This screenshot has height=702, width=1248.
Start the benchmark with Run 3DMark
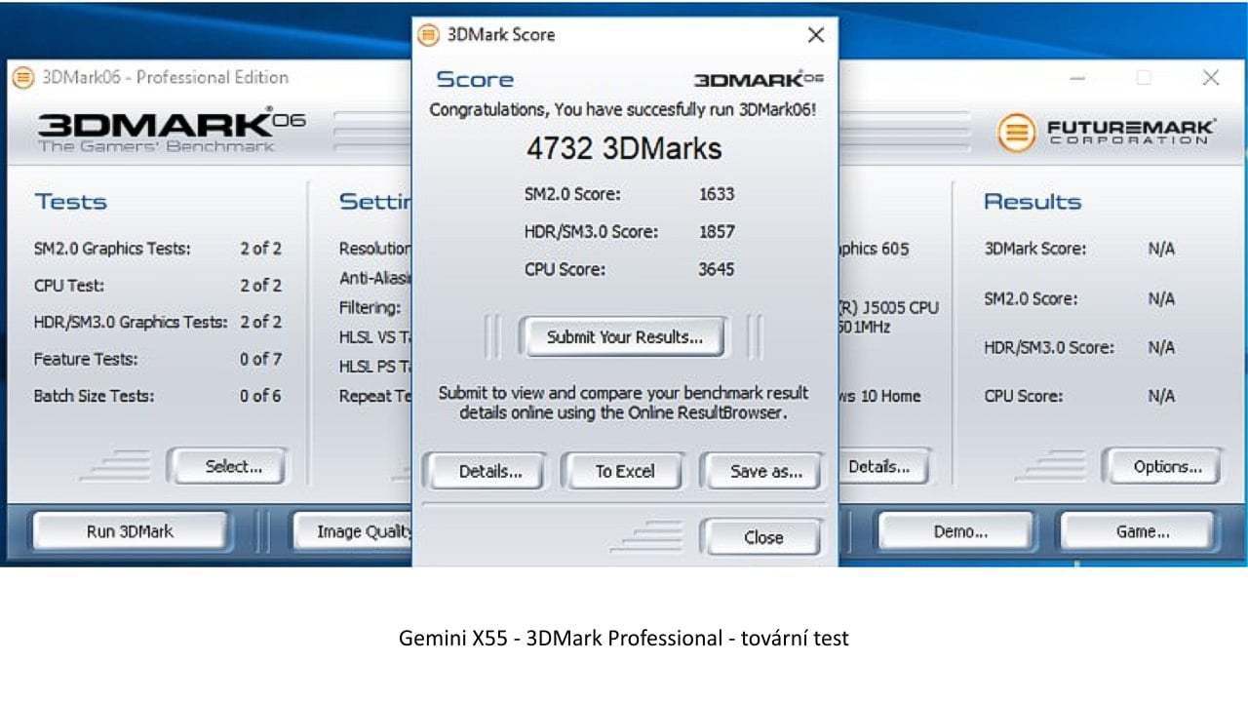[130, 530]
